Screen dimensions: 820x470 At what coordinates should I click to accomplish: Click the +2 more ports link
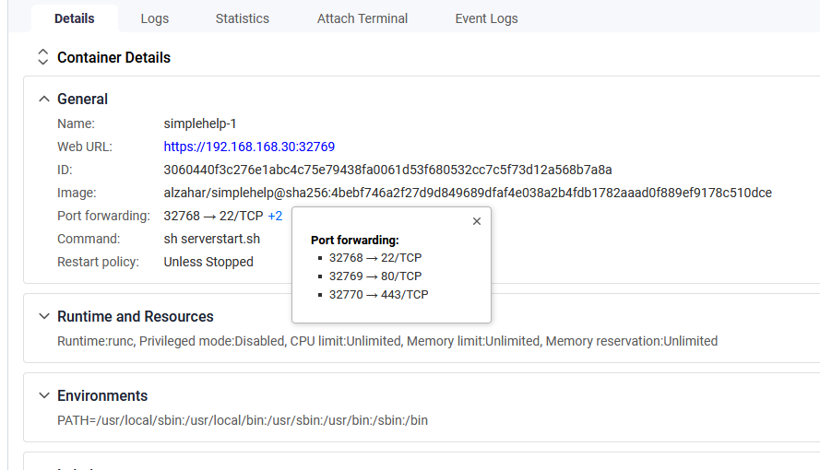(275, 216)
